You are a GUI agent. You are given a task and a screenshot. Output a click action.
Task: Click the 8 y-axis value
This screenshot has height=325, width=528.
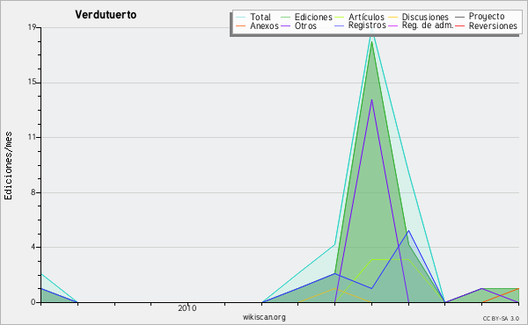coord(33,192)
